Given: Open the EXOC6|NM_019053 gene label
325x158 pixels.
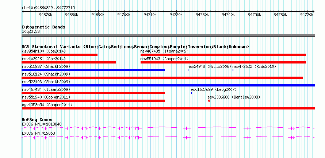Looking at the screenshot, I should (x=38, y=133).
